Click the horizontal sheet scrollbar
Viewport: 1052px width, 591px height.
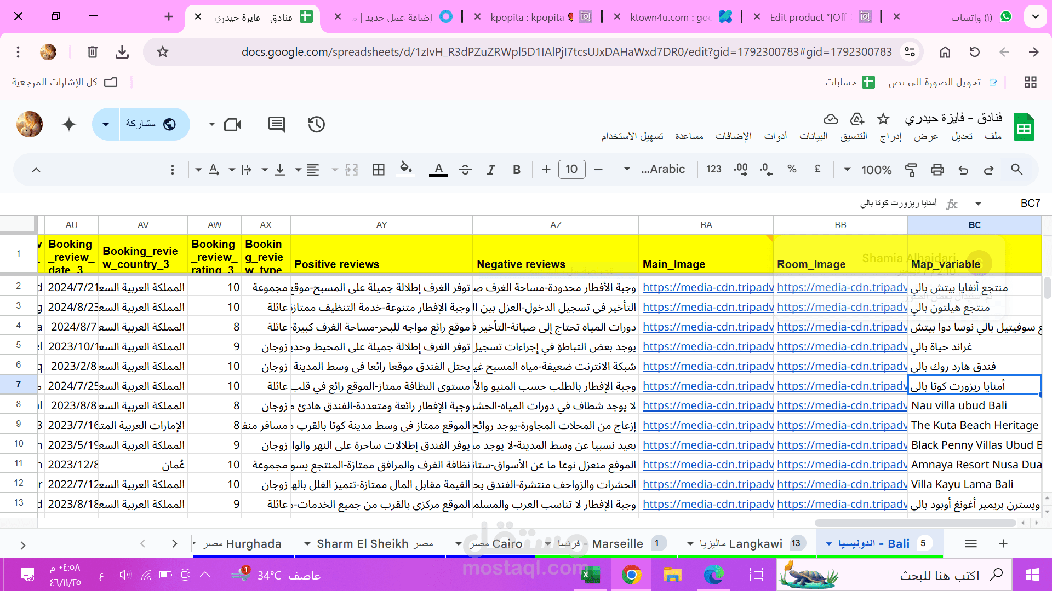(x=915, y=523)
